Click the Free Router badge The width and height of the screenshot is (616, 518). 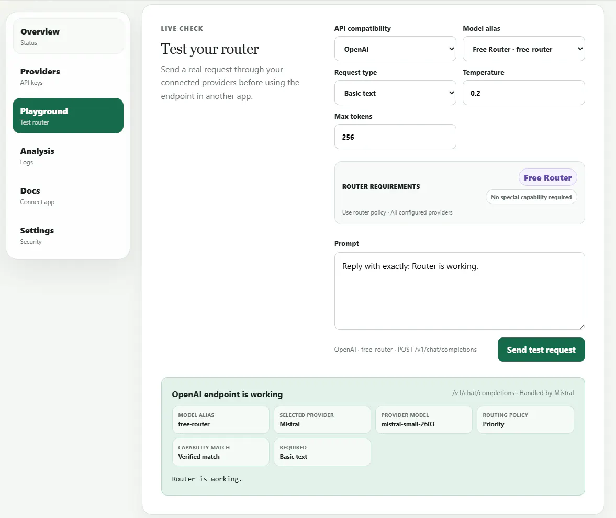(547, 177)
